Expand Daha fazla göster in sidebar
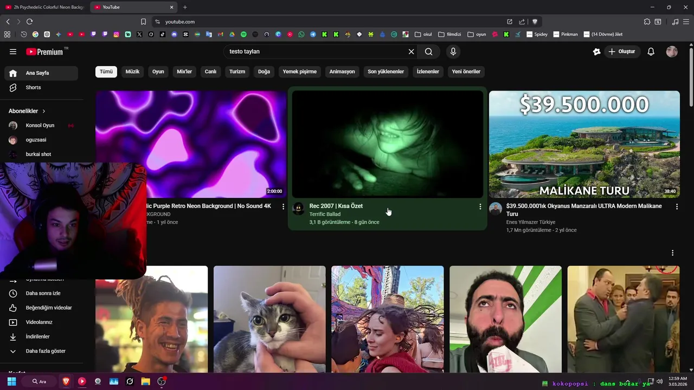 pyautogui.click(x=41, y=351)
